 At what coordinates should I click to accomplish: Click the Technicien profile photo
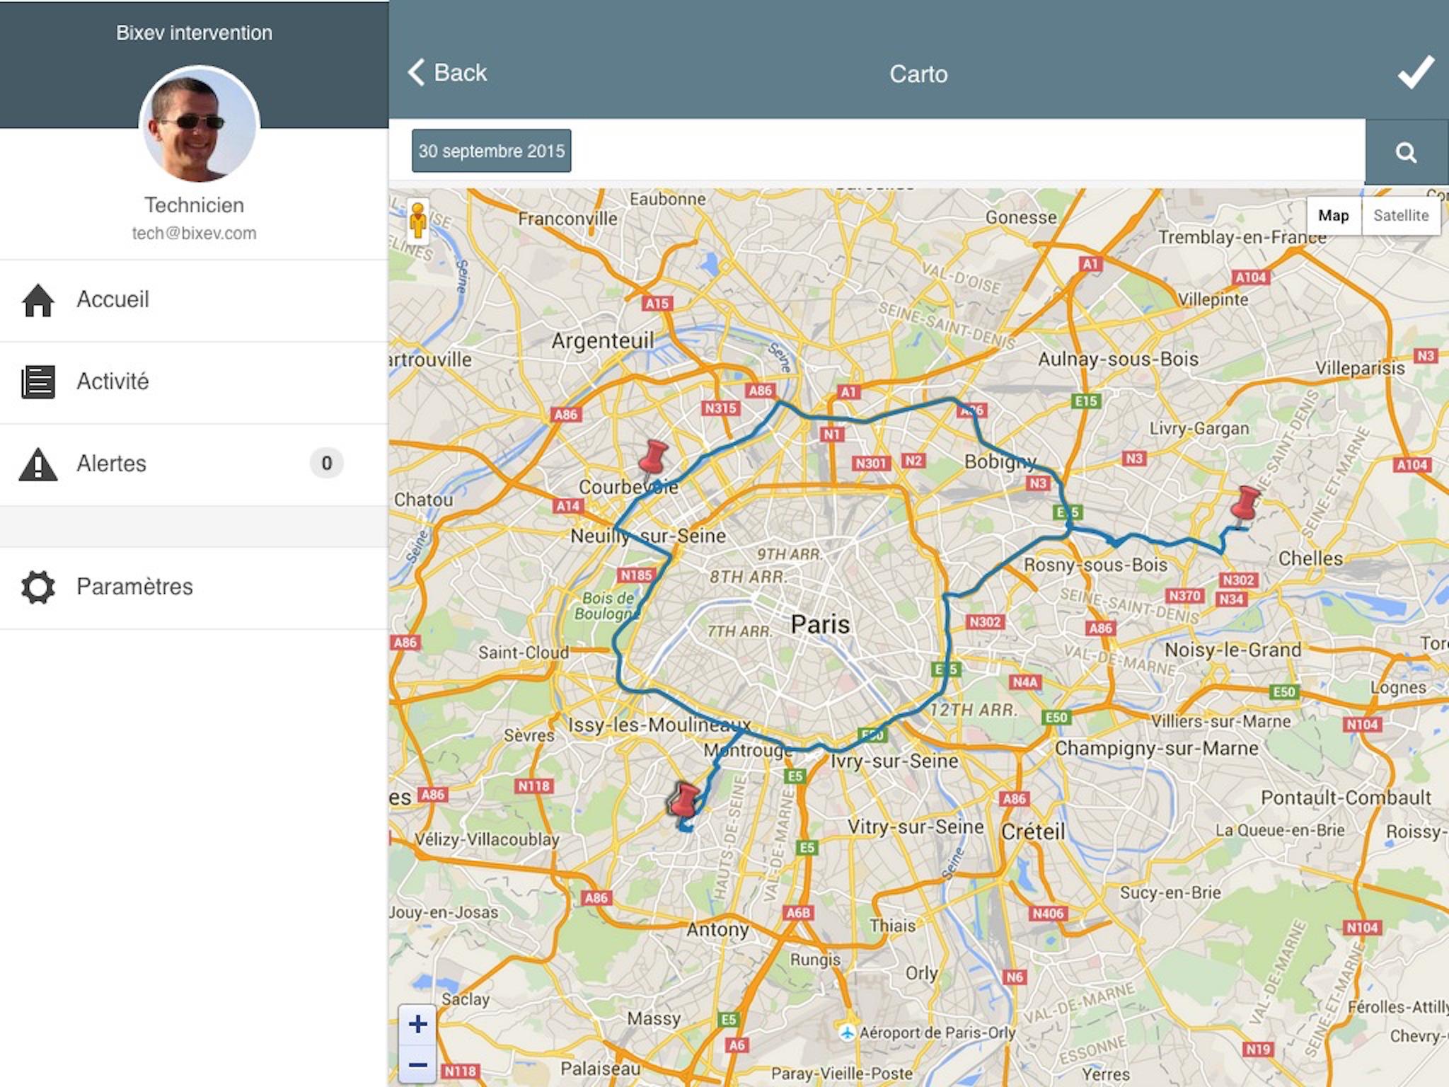(200, 126)
